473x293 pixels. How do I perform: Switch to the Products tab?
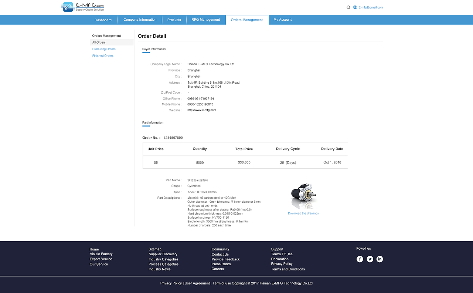pos(174,20)
